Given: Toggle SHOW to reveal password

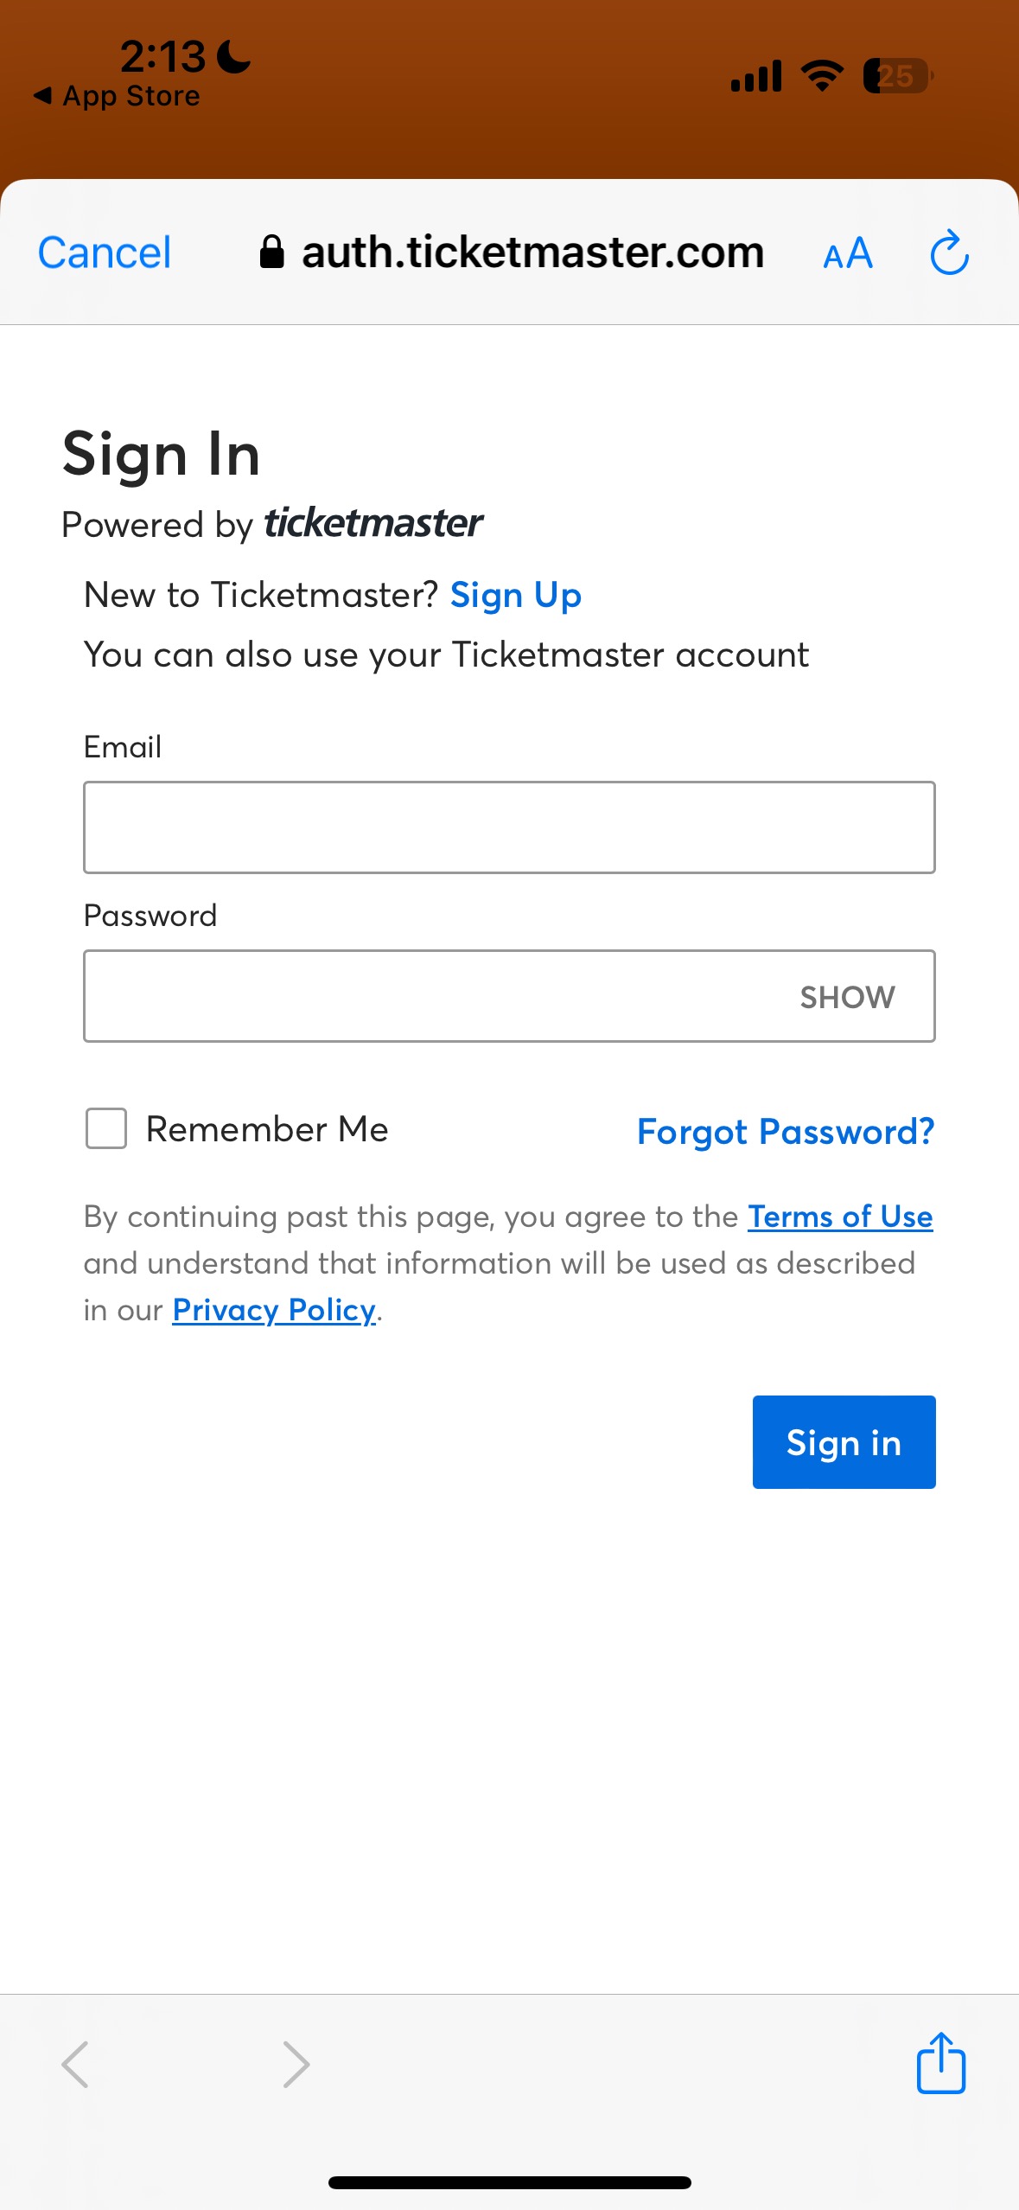Looking at the screenshot, I should 847,997.
